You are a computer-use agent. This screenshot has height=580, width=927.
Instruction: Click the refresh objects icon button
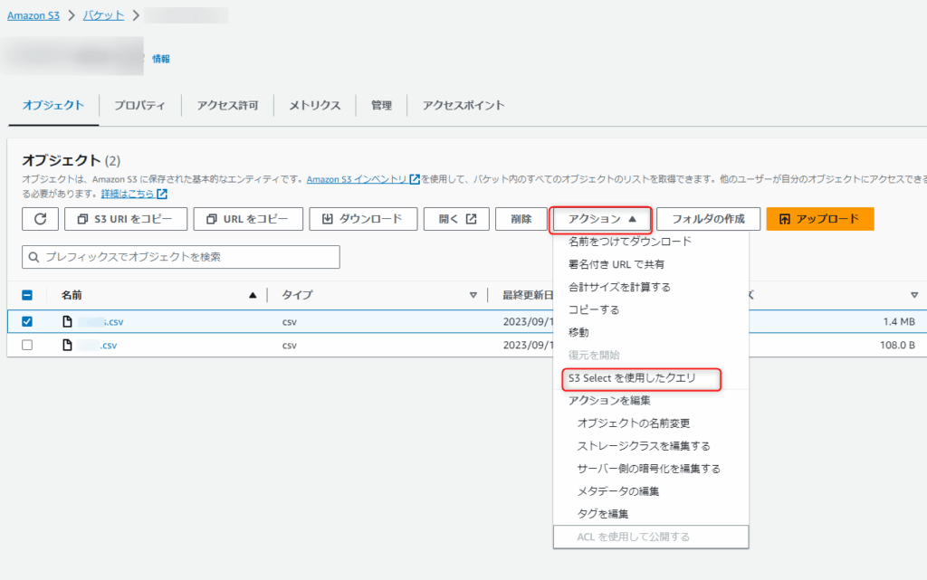tap(40, 219)
